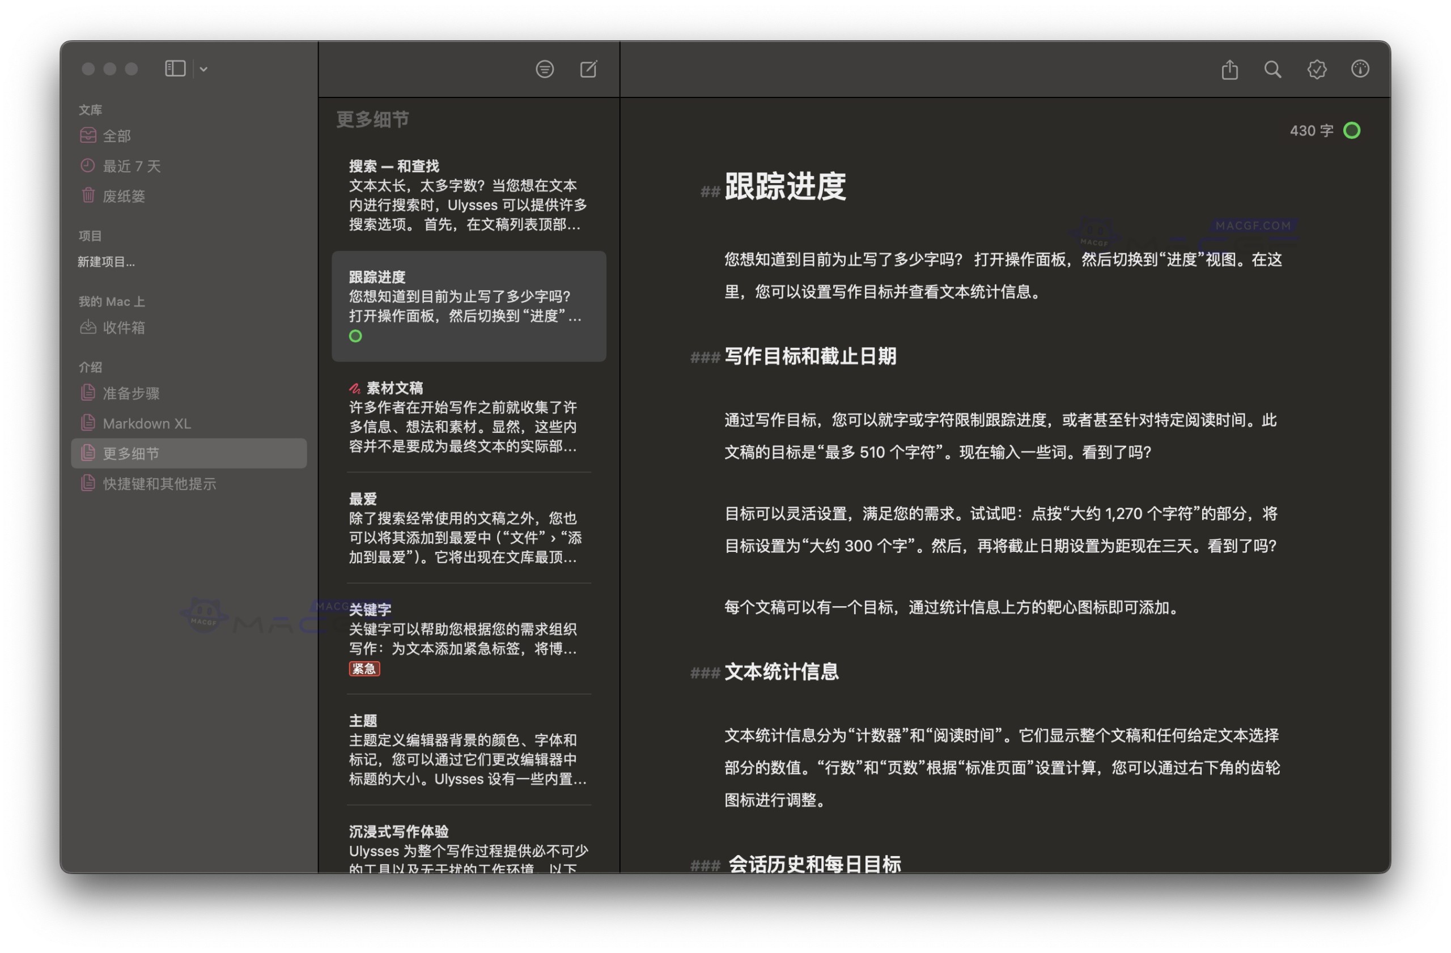Open the sheet list filter icon
Screen dimensions: 1451x953
[546, 70]
